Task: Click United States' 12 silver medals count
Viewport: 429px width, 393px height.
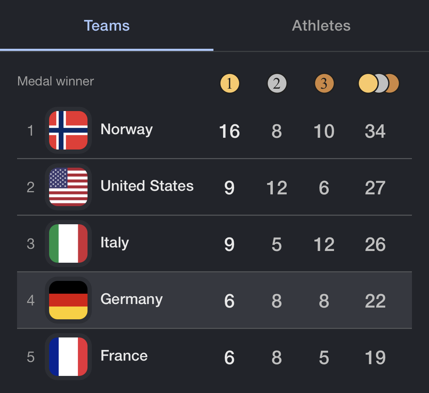Action: (x=277, y=188)
